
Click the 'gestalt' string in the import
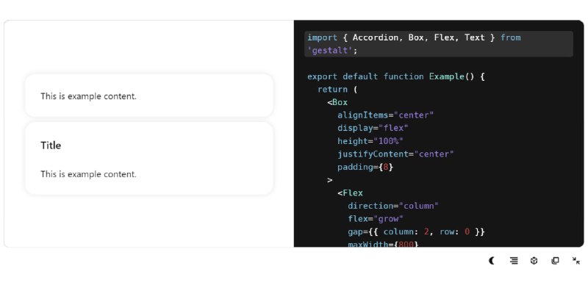[330, 51]
